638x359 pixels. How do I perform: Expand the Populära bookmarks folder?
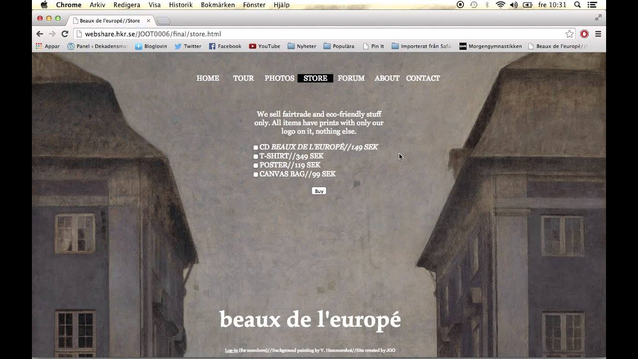339,46
